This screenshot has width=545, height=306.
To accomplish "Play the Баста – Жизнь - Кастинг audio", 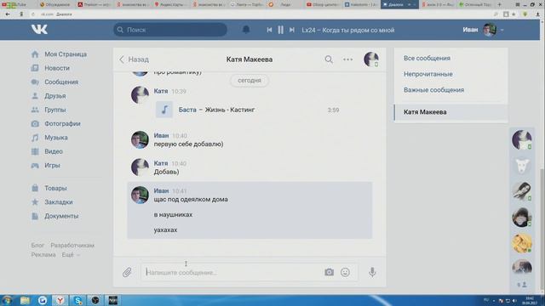I will click(x=164, y=110).
